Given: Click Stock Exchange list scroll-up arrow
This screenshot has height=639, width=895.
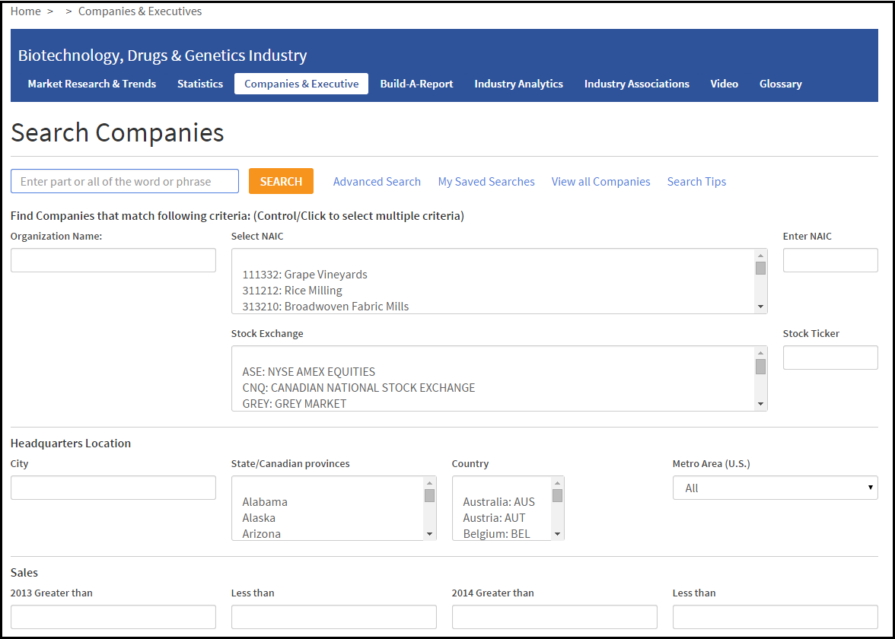Looking at the screenshot, I should pos(760,353).
